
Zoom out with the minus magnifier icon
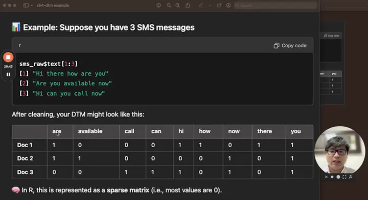pyautogui.click(x=169, y=6)
